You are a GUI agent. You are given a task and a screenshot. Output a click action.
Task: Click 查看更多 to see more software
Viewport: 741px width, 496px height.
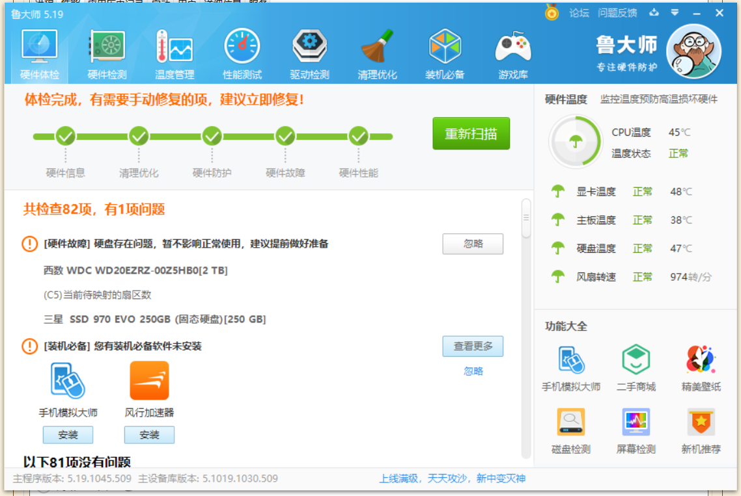(473, 346)
